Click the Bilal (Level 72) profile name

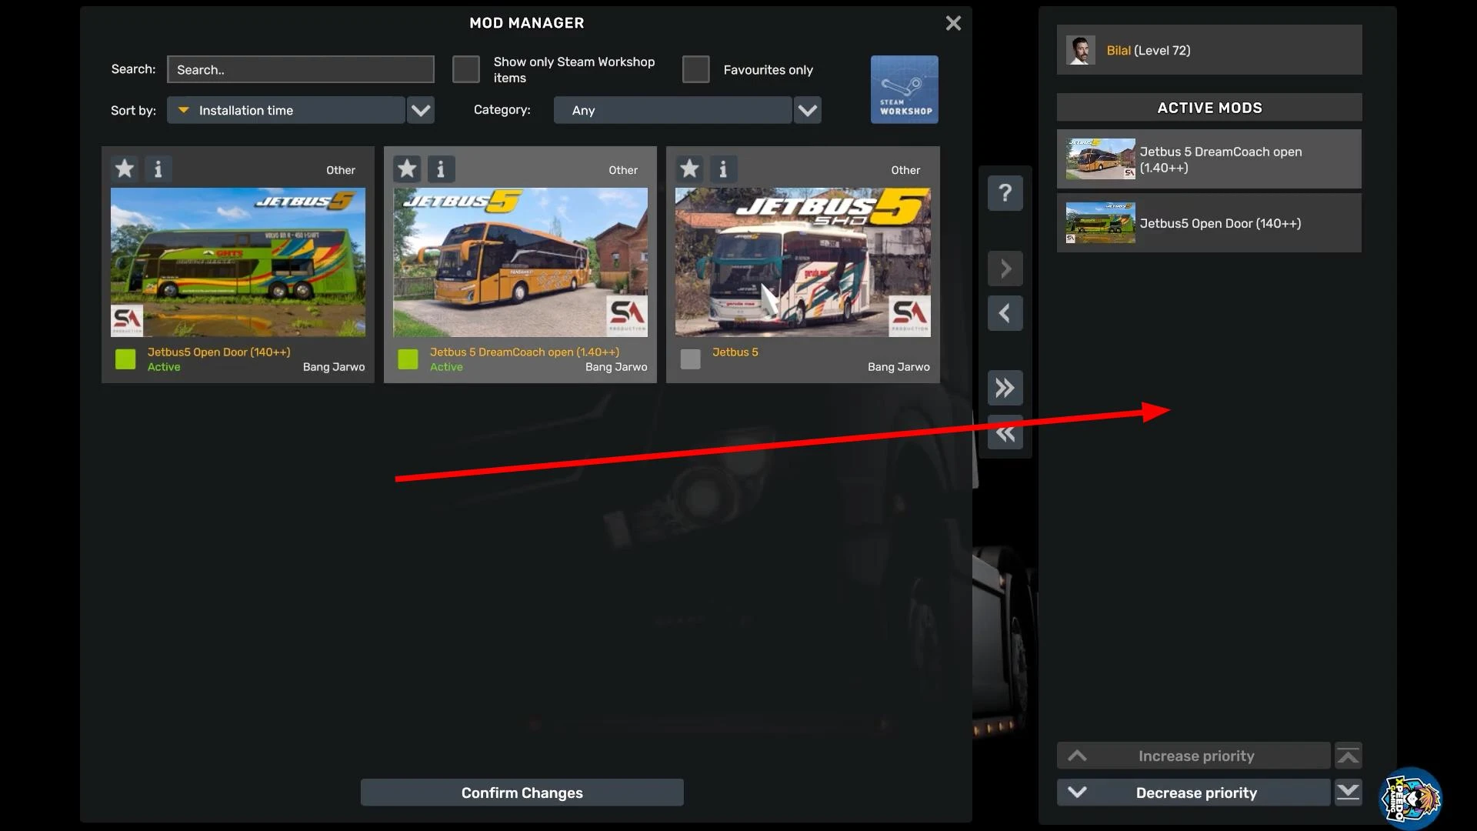(1148, 50)
